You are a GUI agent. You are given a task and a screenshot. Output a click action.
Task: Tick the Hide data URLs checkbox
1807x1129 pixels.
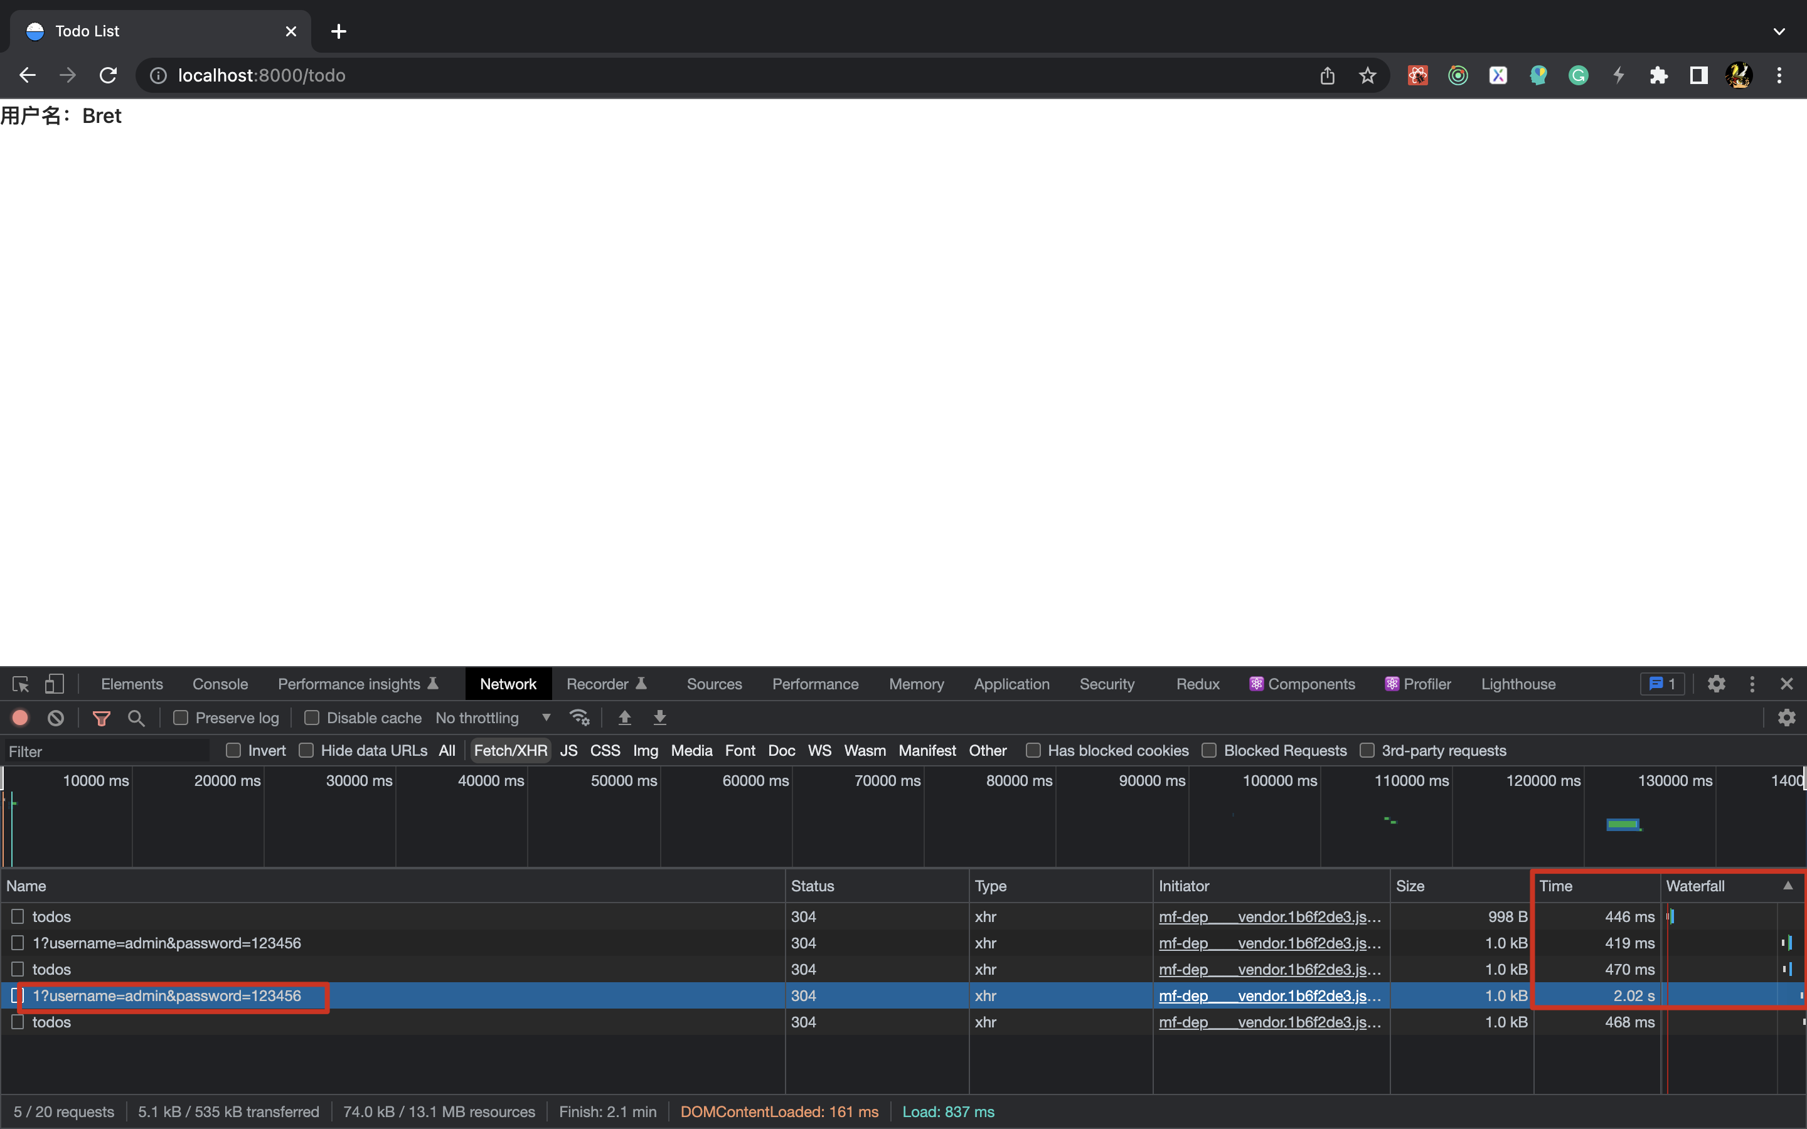click(x=306, y=750)
